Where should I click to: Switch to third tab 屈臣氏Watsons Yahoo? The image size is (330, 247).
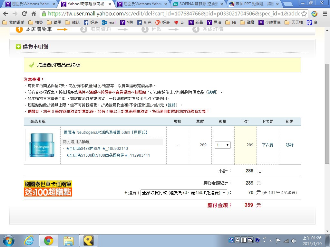coord(141,4)
